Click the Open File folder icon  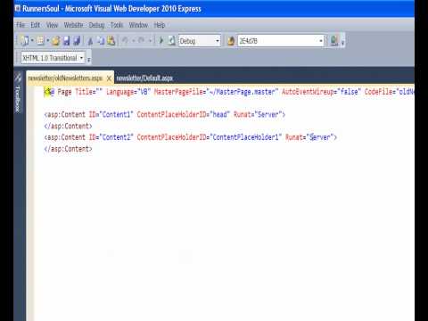56,41
